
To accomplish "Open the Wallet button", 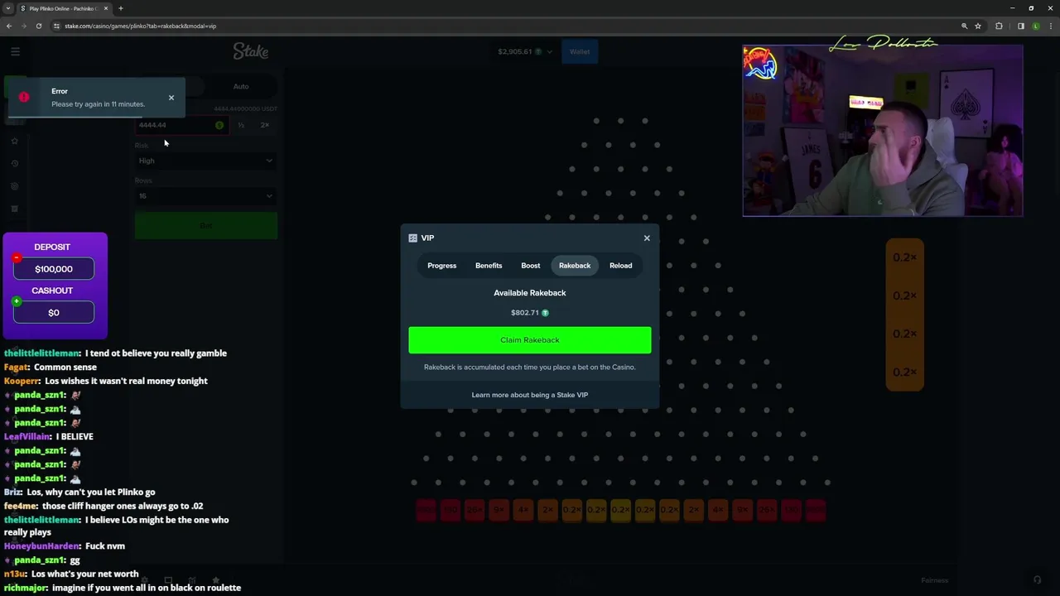I will [580, 51].
